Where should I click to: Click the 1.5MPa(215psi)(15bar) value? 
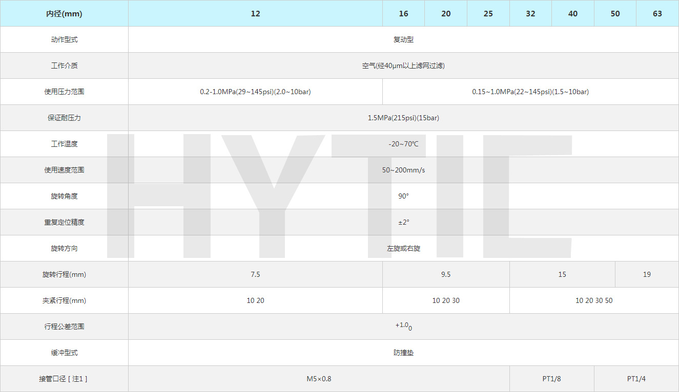coord(403,118)
